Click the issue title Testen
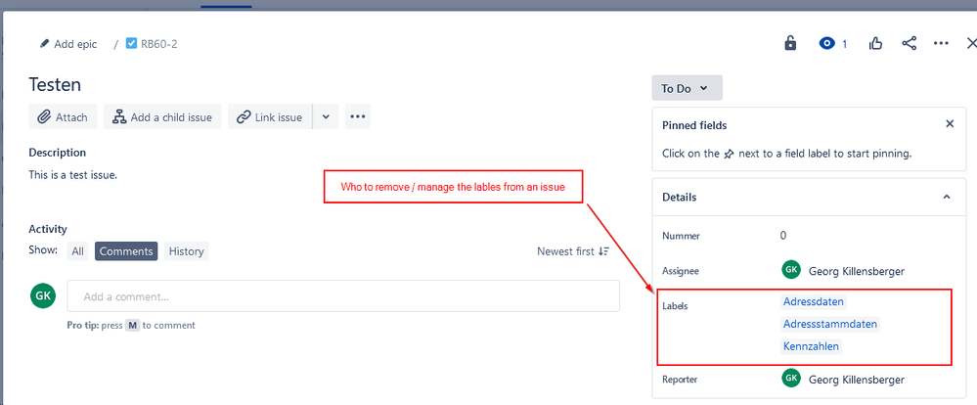977x405 pixels. pyautogui.click(x=55, y=85)
